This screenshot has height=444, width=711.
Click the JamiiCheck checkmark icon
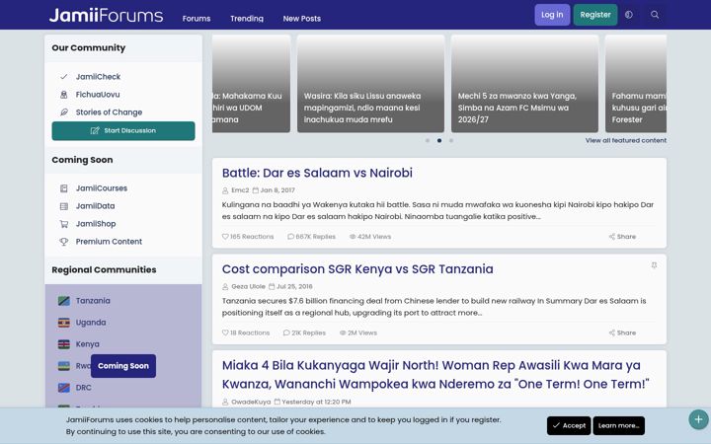(63, 77)
